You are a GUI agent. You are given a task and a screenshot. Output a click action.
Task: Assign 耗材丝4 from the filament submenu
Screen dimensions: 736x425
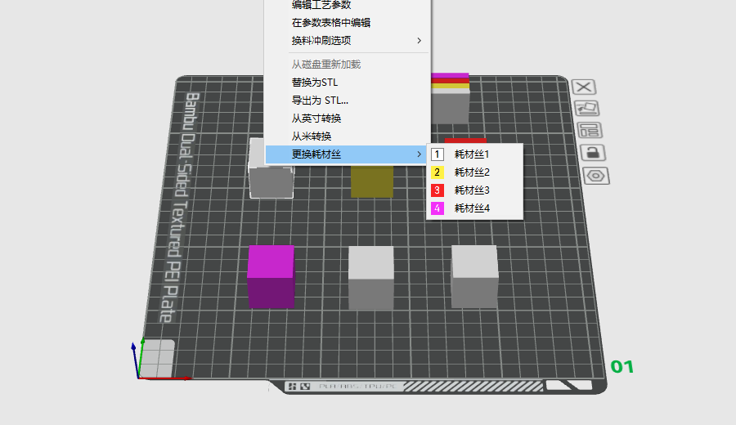click(472, 208)
